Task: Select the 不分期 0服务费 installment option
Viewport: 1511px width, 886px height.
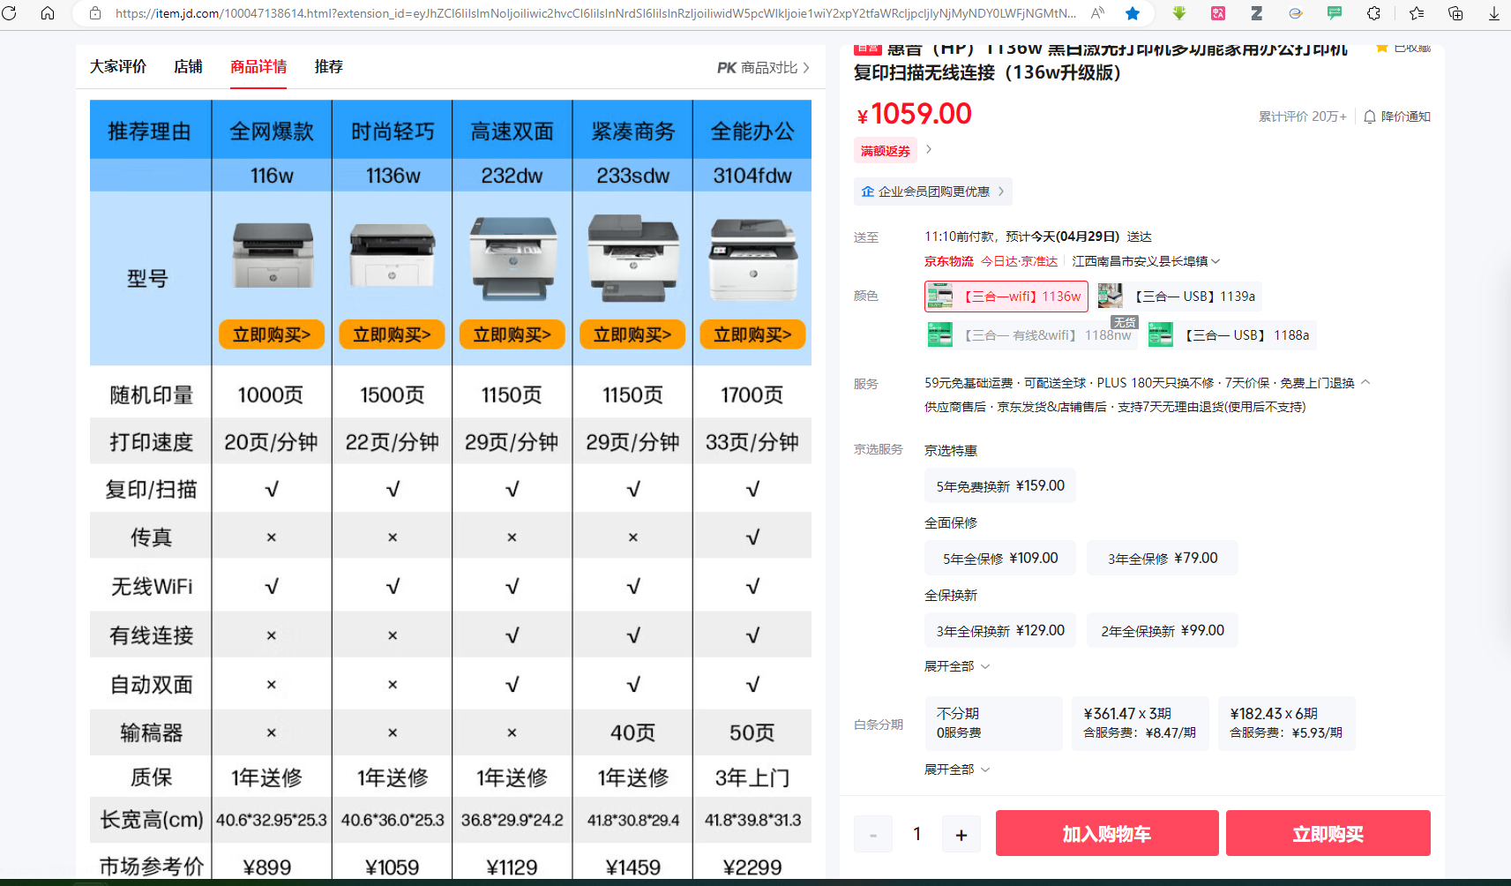Action: [994, 724]
